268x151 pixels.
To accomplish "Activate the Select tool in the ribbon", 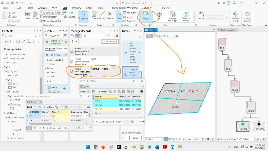I will (119, 15).
